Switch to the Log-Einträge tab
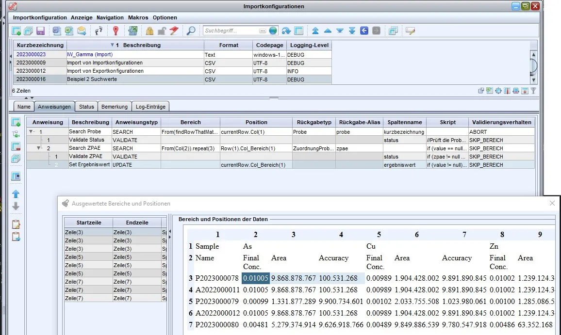 point(150,107)
